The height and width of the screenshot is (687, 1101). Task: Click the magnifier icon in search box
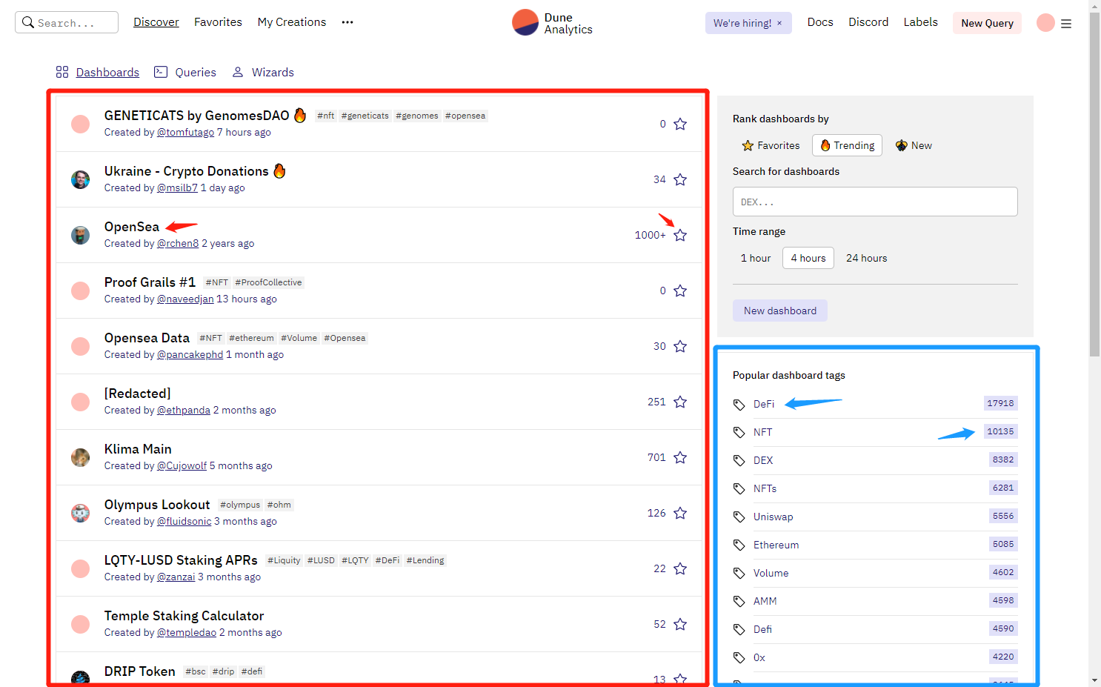(28, 22)
